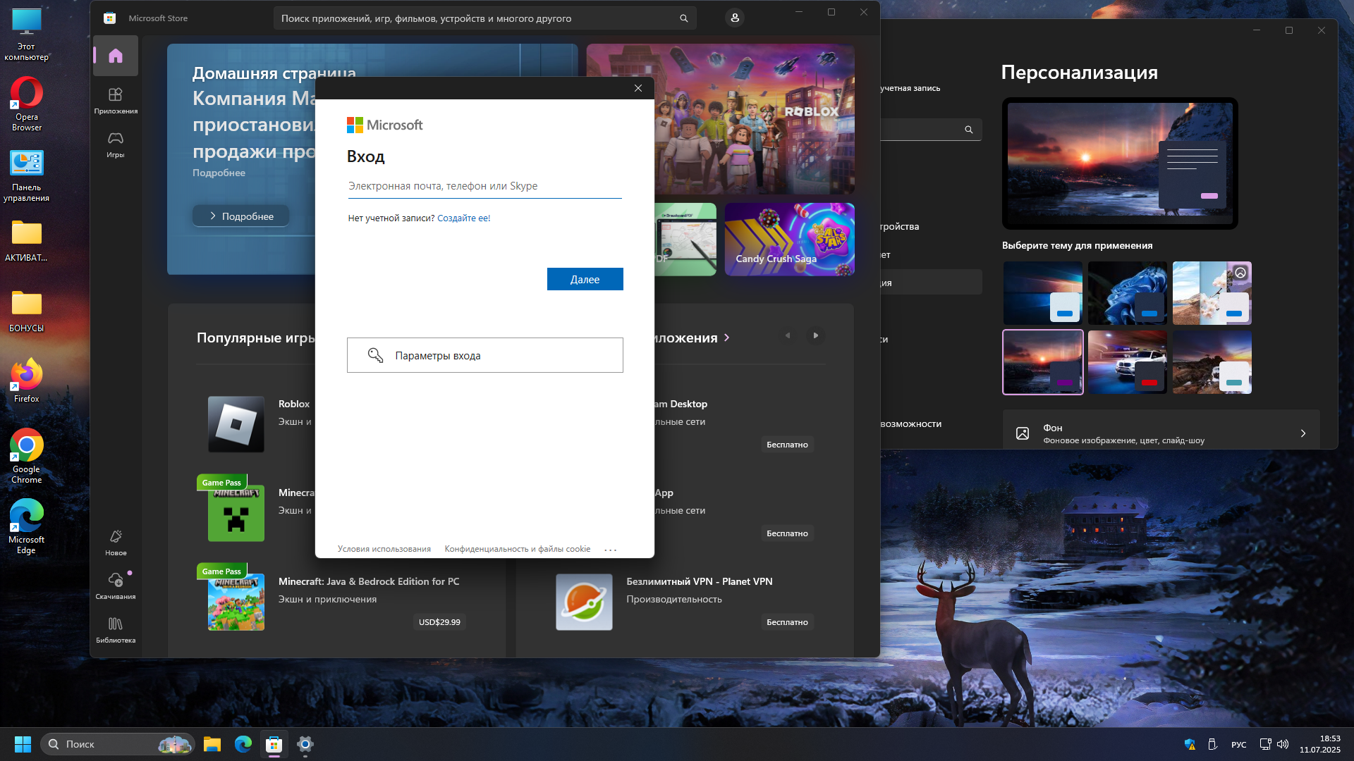This screenshot has height=761, width=1354.
Task: Click the РУС language indicator
Action: [1238, 745]
